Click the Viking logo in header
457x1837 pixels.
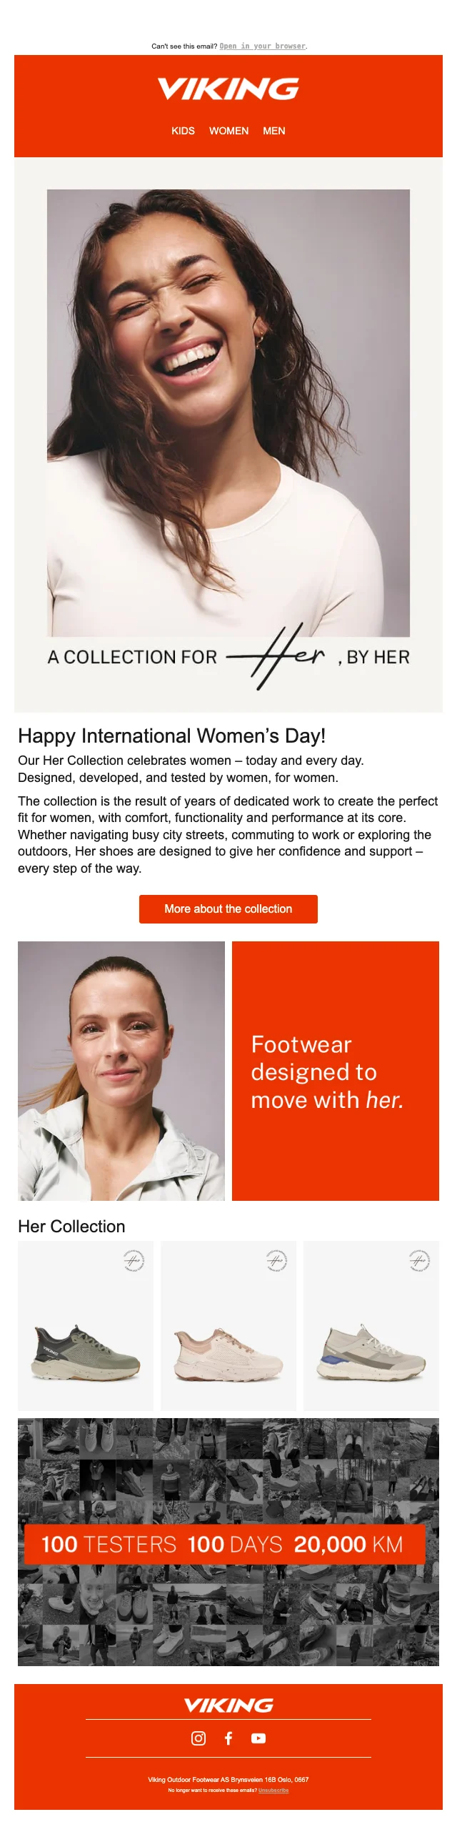228,89
